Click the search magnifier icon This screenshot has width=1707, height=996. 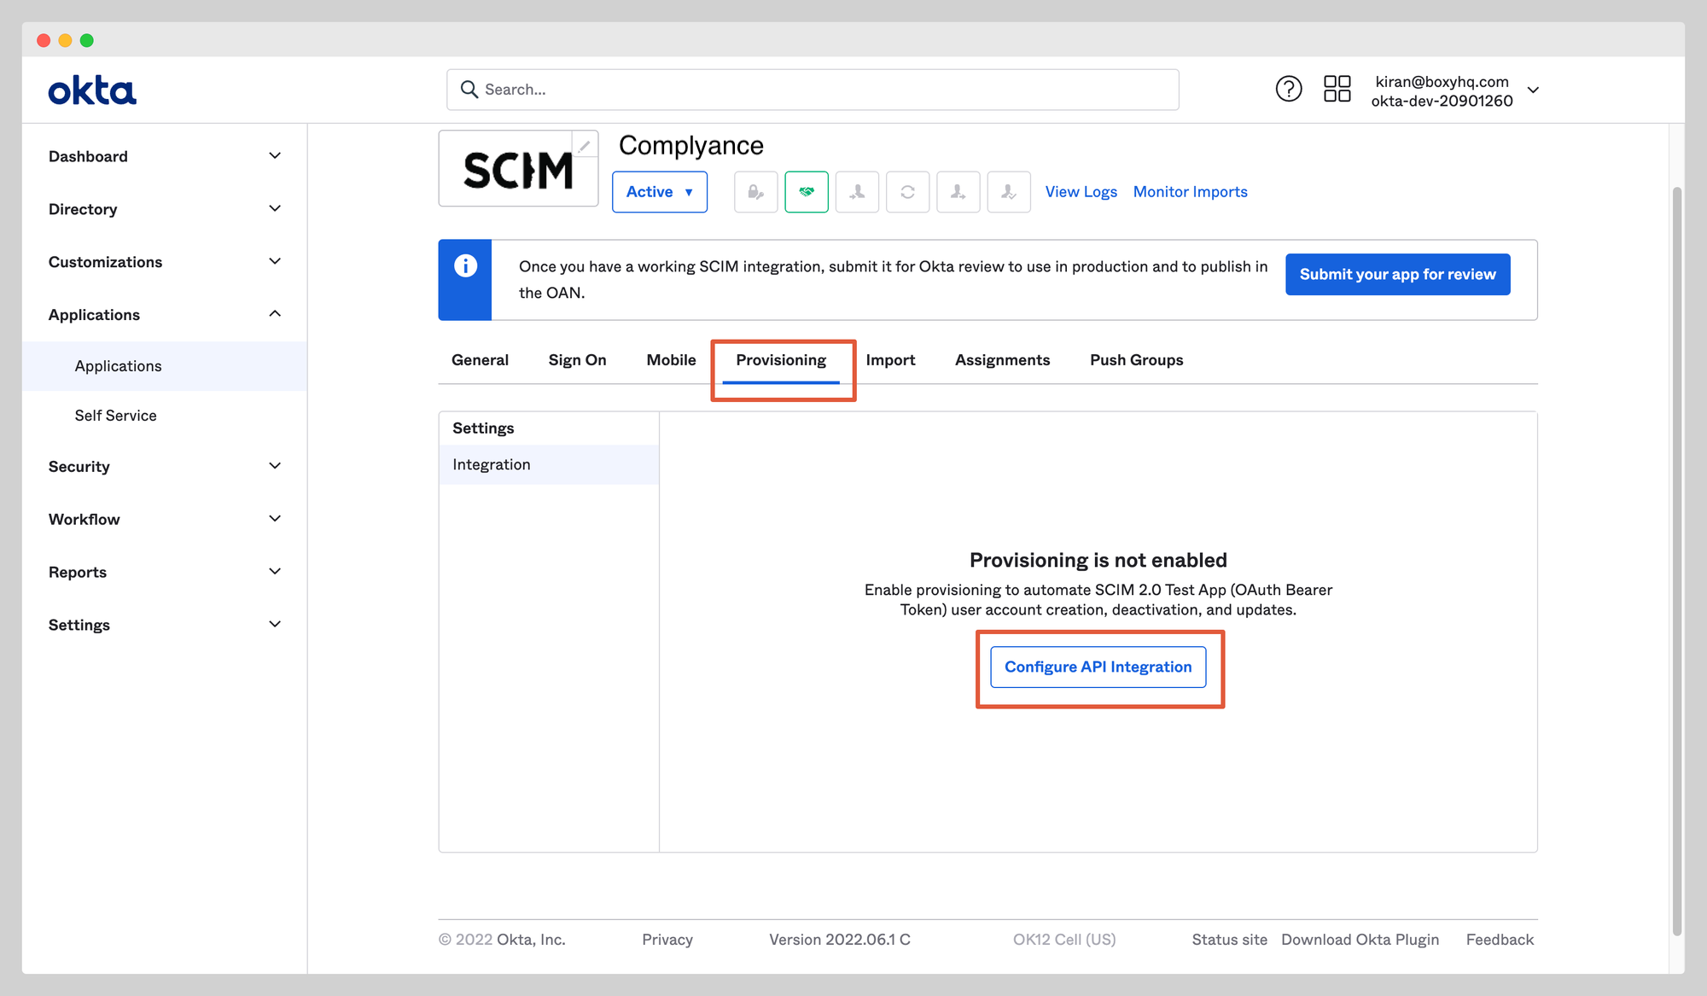pyautogui.click(x=469, y=90)
